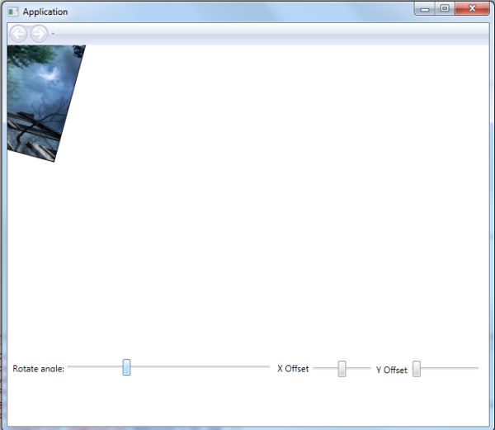Click the 'X Offset' label

pos(293,369)
